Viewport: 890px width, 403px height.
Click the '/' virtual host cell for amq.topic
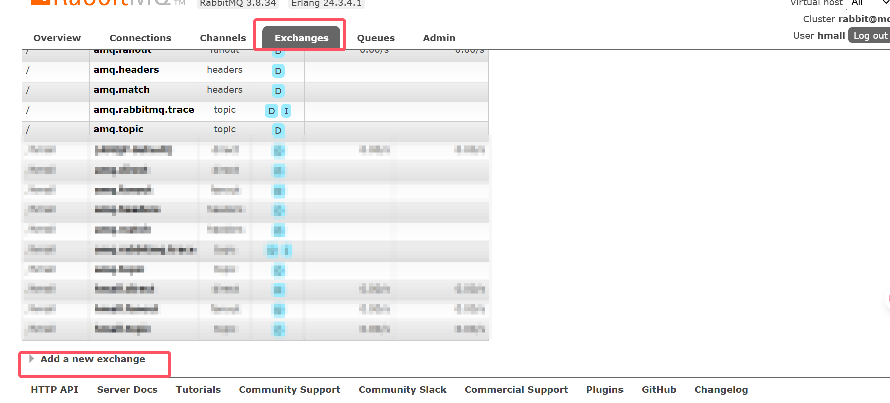tap(55, 131)
